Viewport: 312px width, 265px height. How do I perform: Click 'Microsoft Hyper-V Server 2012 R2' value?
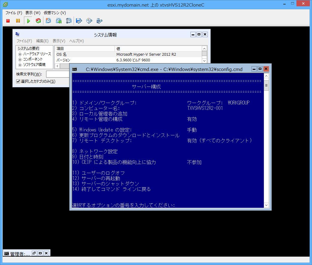tap(146, 54)
